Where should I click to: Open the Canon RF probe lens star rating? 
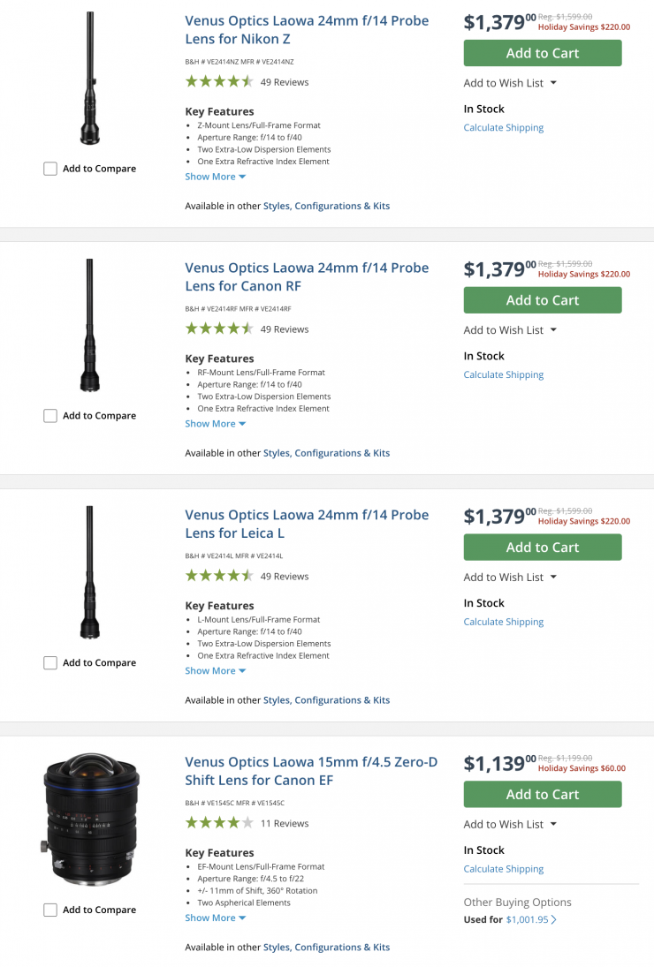219,329
